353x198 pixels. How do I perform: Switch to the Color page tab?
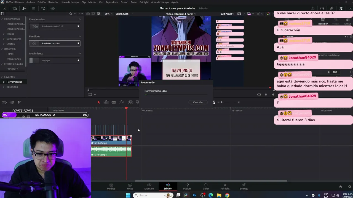tap(206, 186)
